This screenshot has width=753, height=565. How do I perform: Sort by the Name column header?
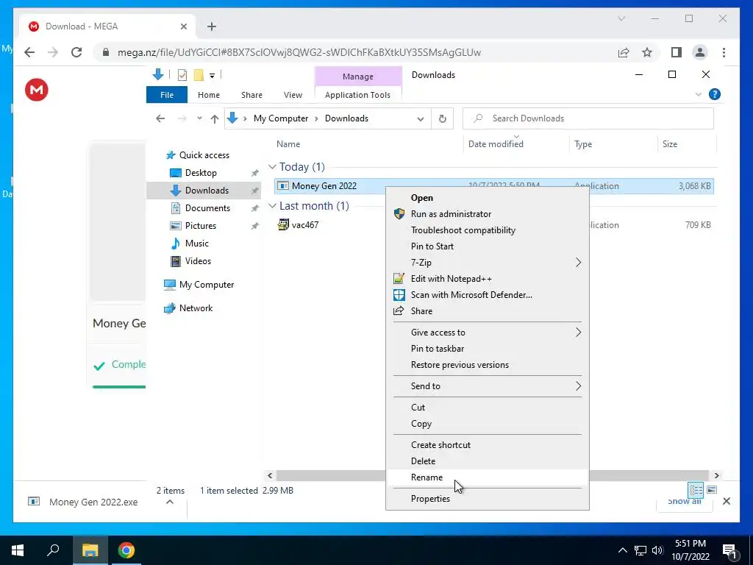[288, 144]
